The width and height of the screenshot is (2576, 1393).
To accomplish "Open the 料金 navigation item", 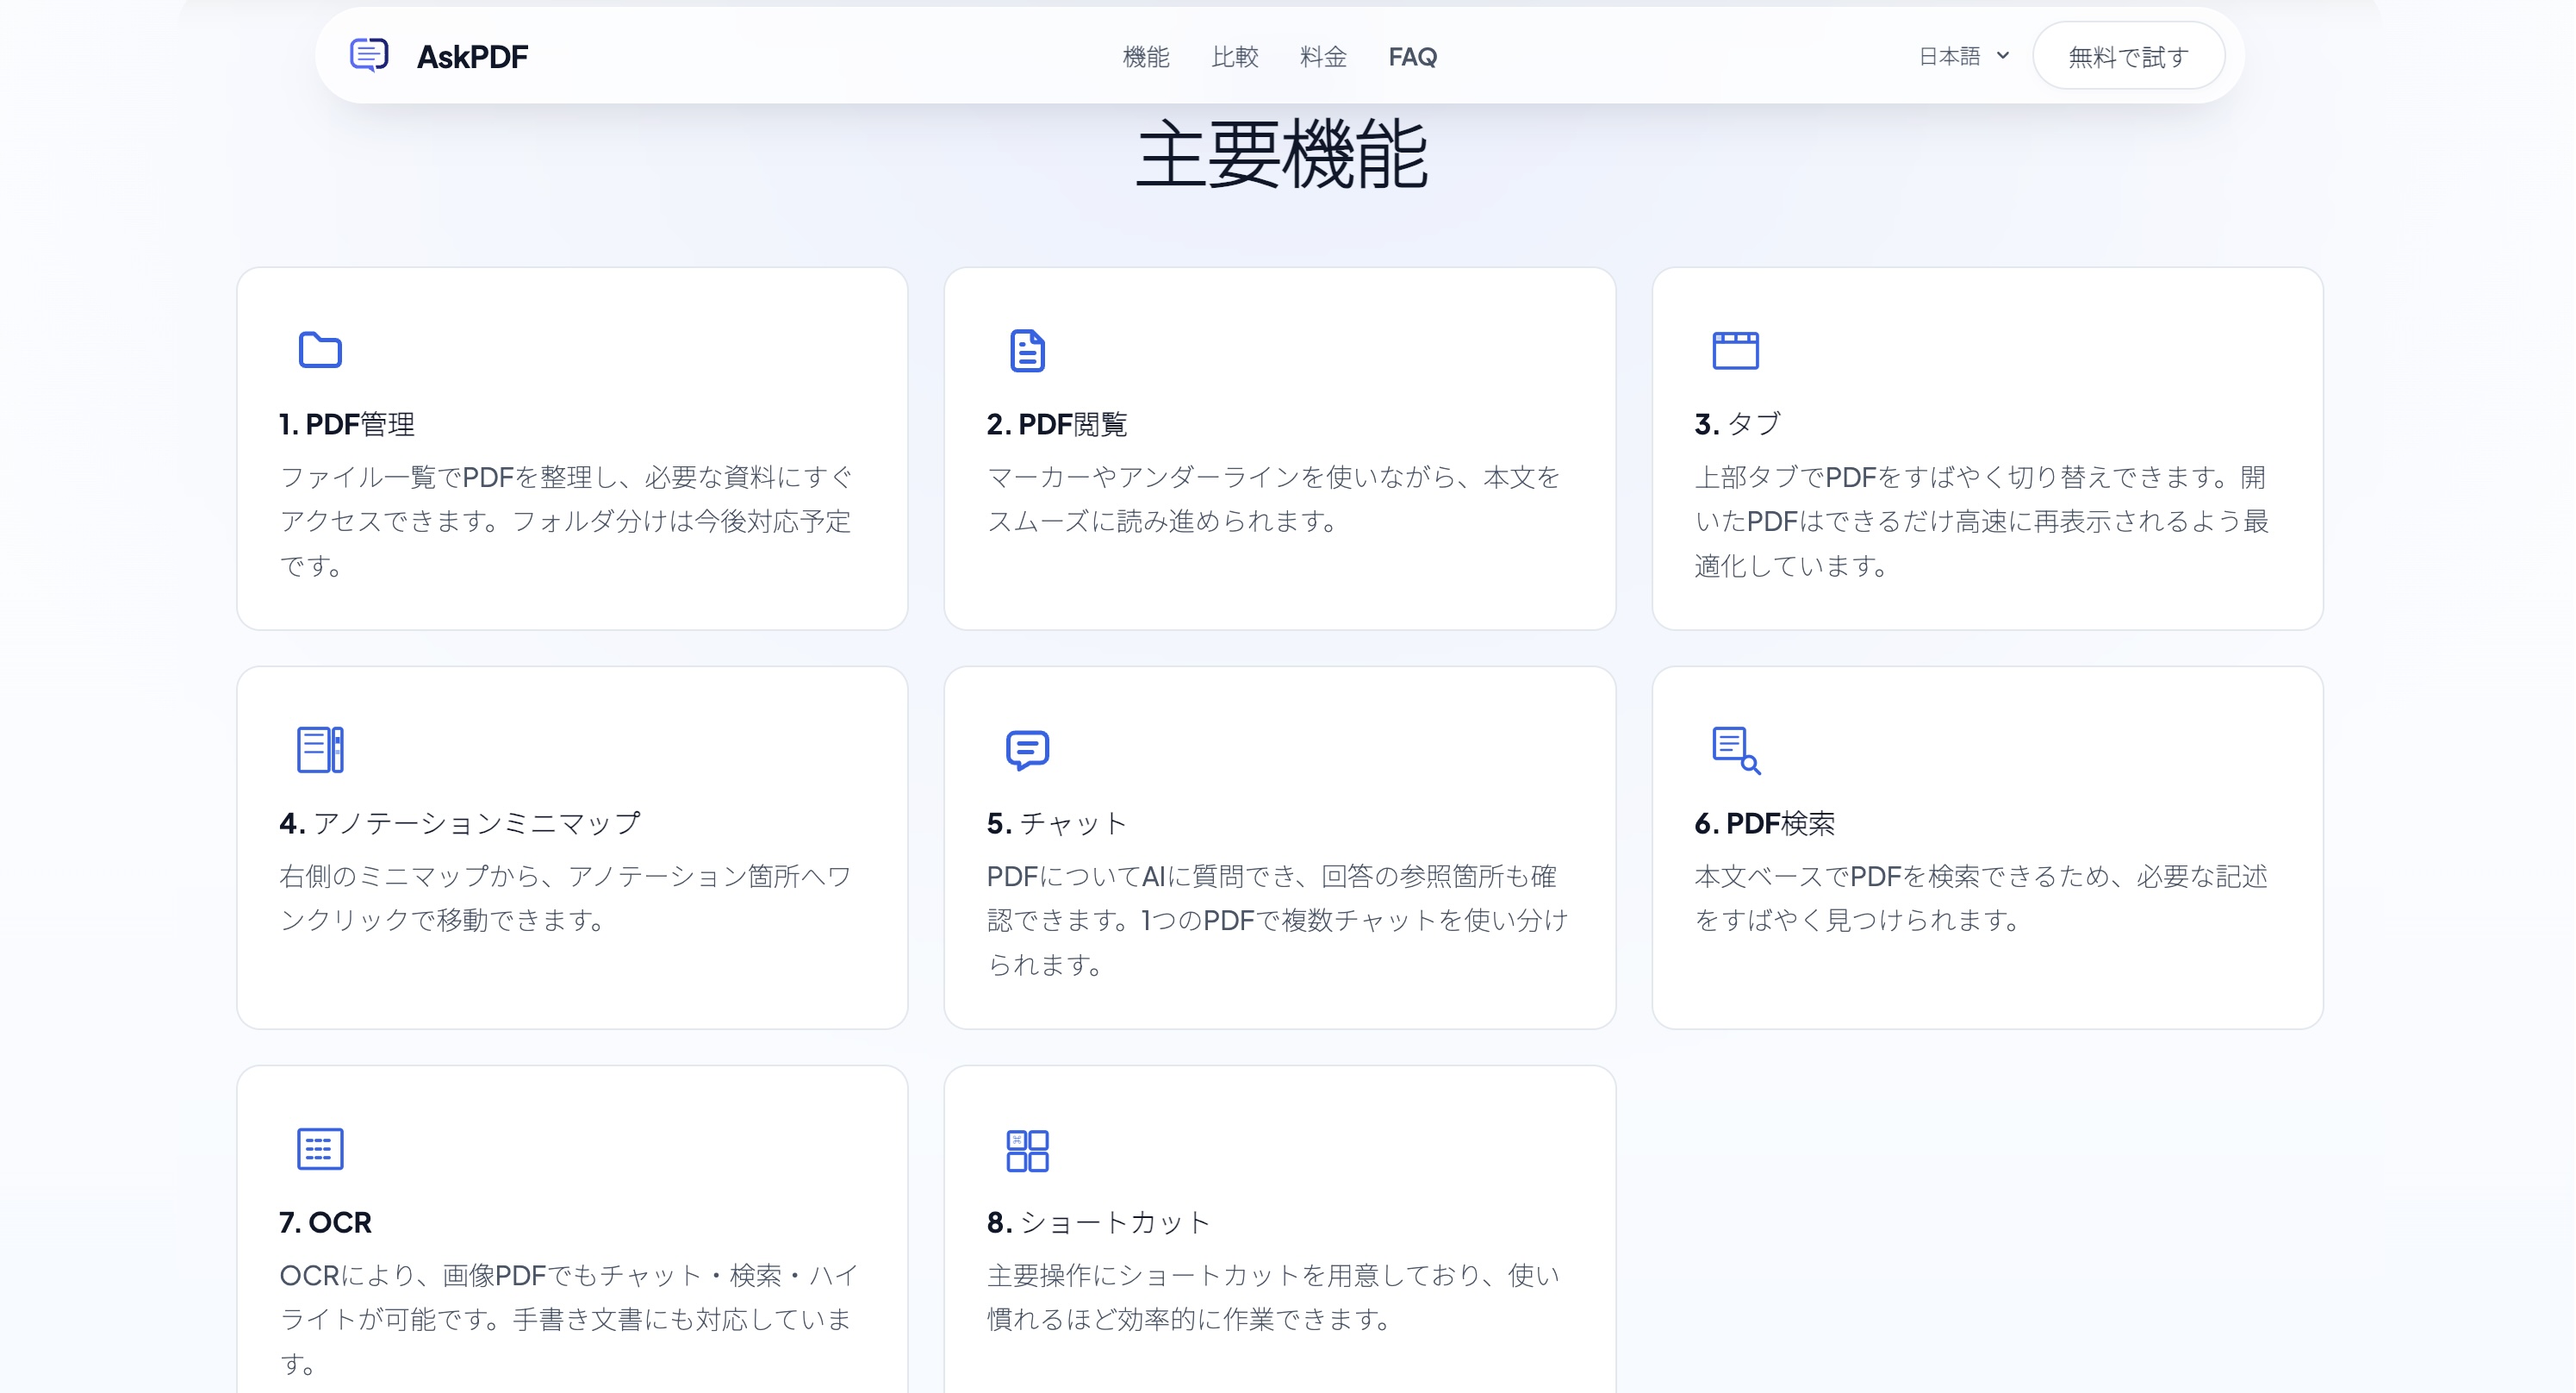I will pyautogui.click(x=1323, y=57).
